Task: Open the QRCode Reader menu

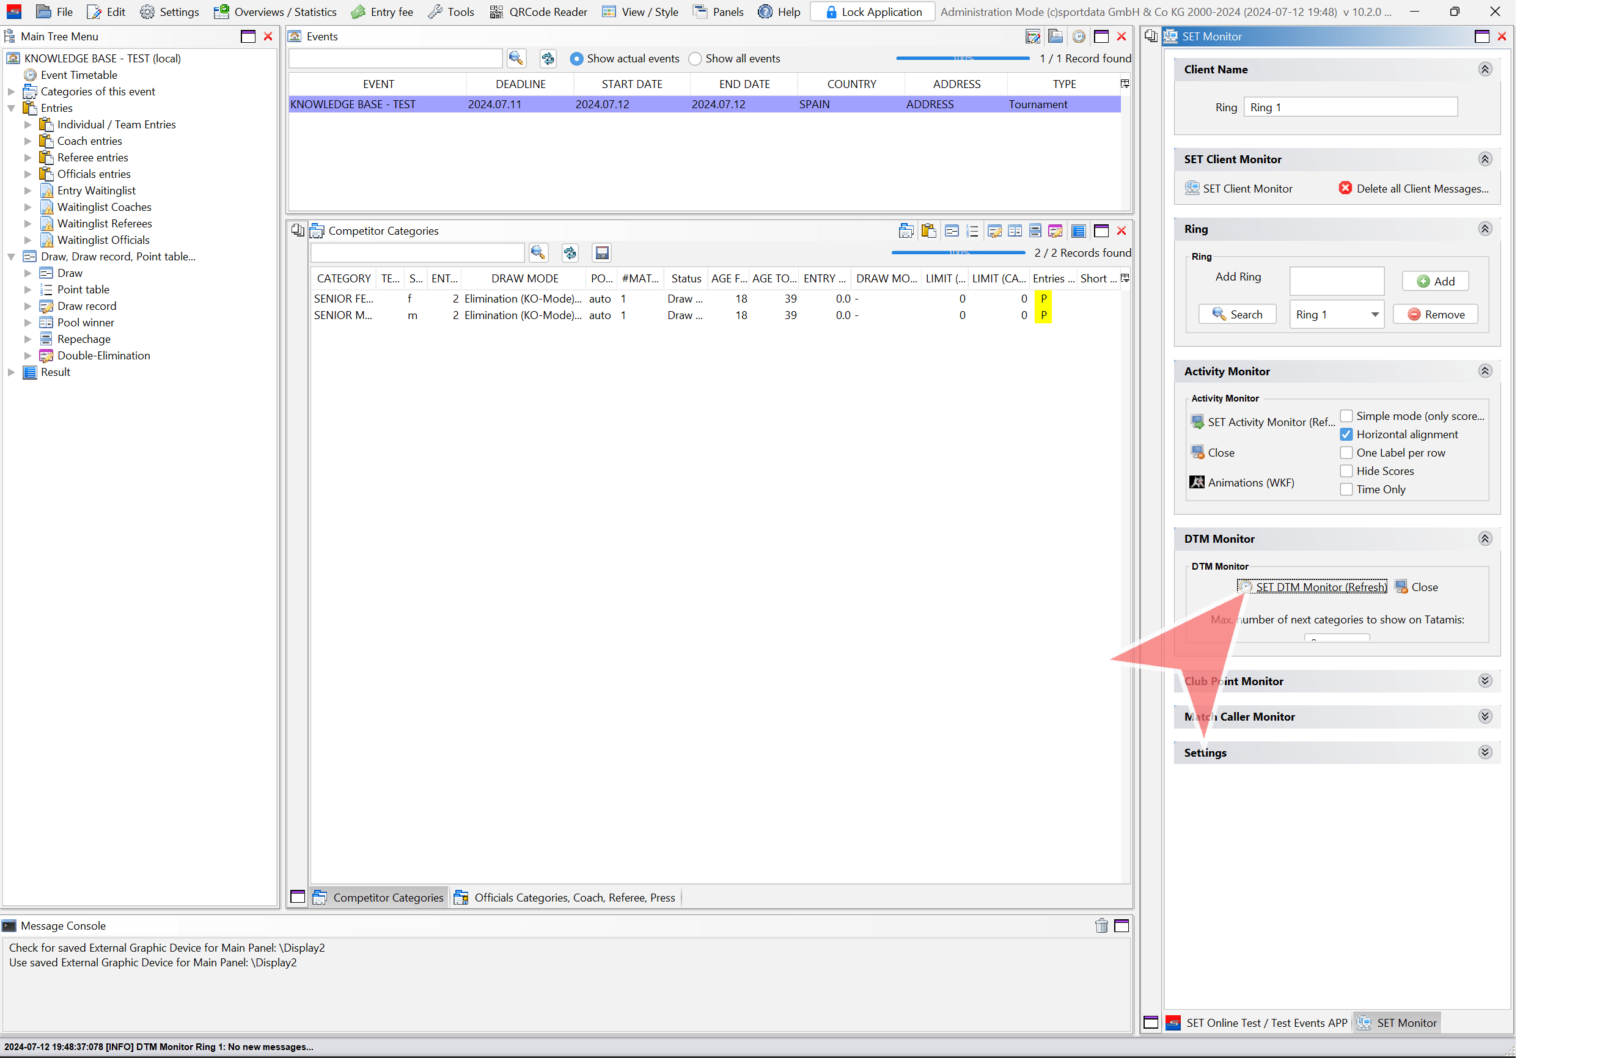Action: (538, 12)
